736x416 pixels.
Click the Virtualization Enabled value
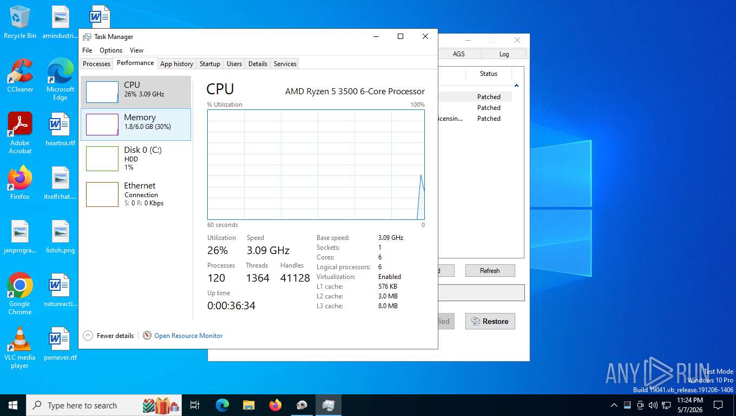coord(390,277)
